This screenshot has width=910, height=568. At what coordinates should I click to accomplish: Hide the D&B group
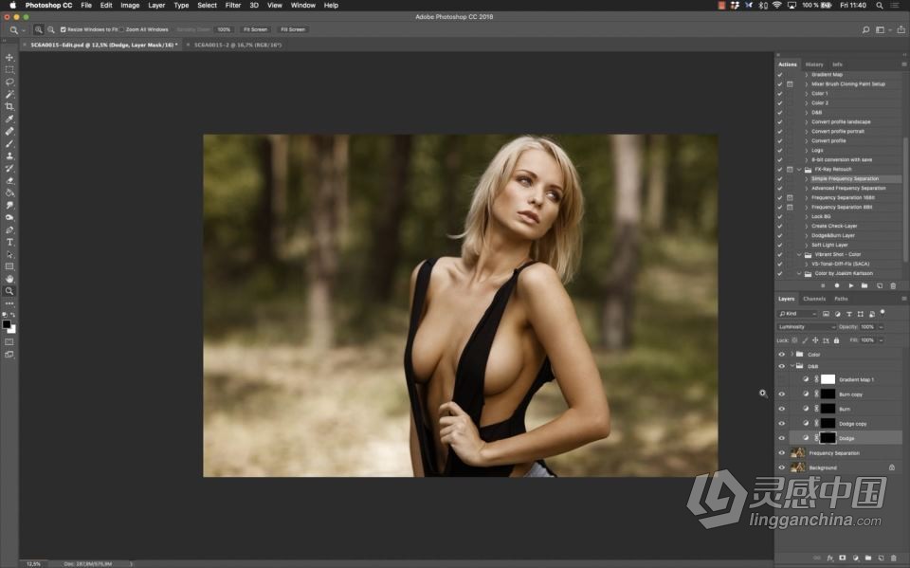point(782,366)
